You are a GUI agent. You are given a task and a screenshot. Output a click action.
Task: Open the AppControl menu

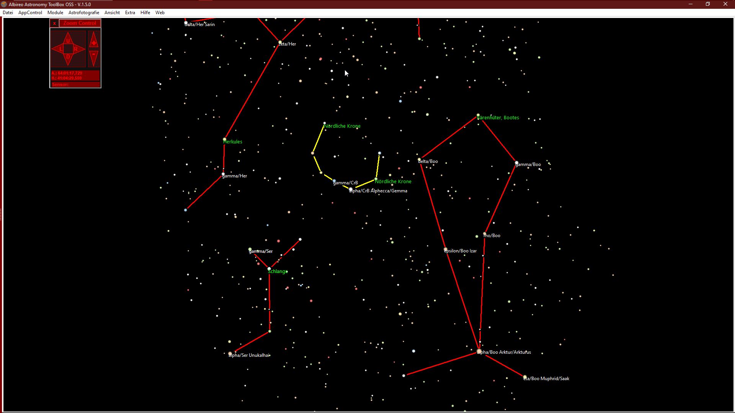pos(30,13)
